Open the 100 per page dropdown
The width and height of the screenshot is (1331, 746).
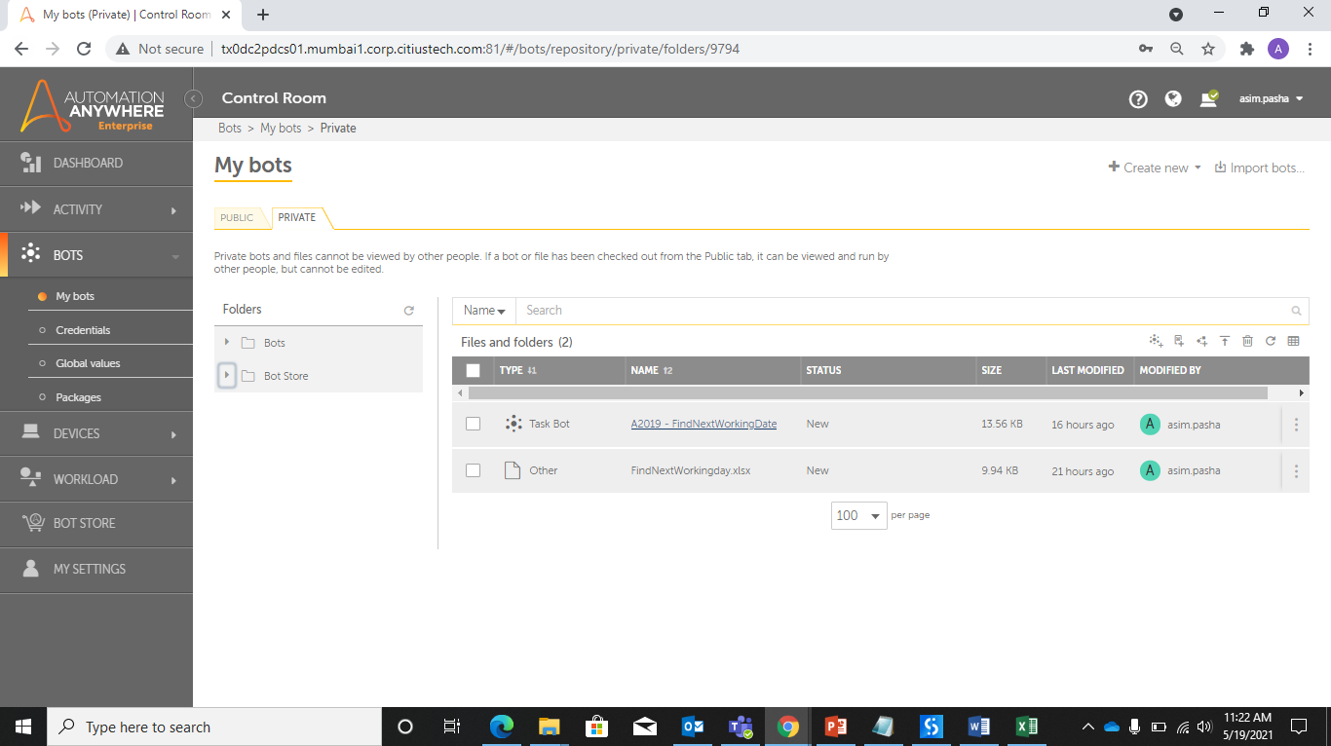[859, 515]
